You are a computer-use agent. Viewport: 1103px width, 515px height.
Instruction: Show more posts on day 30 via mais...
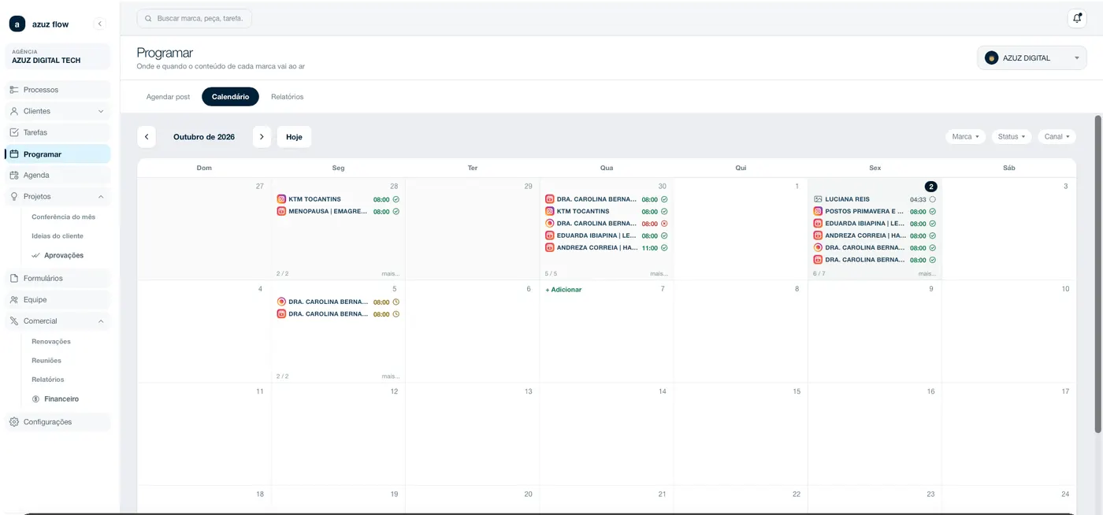659,274
